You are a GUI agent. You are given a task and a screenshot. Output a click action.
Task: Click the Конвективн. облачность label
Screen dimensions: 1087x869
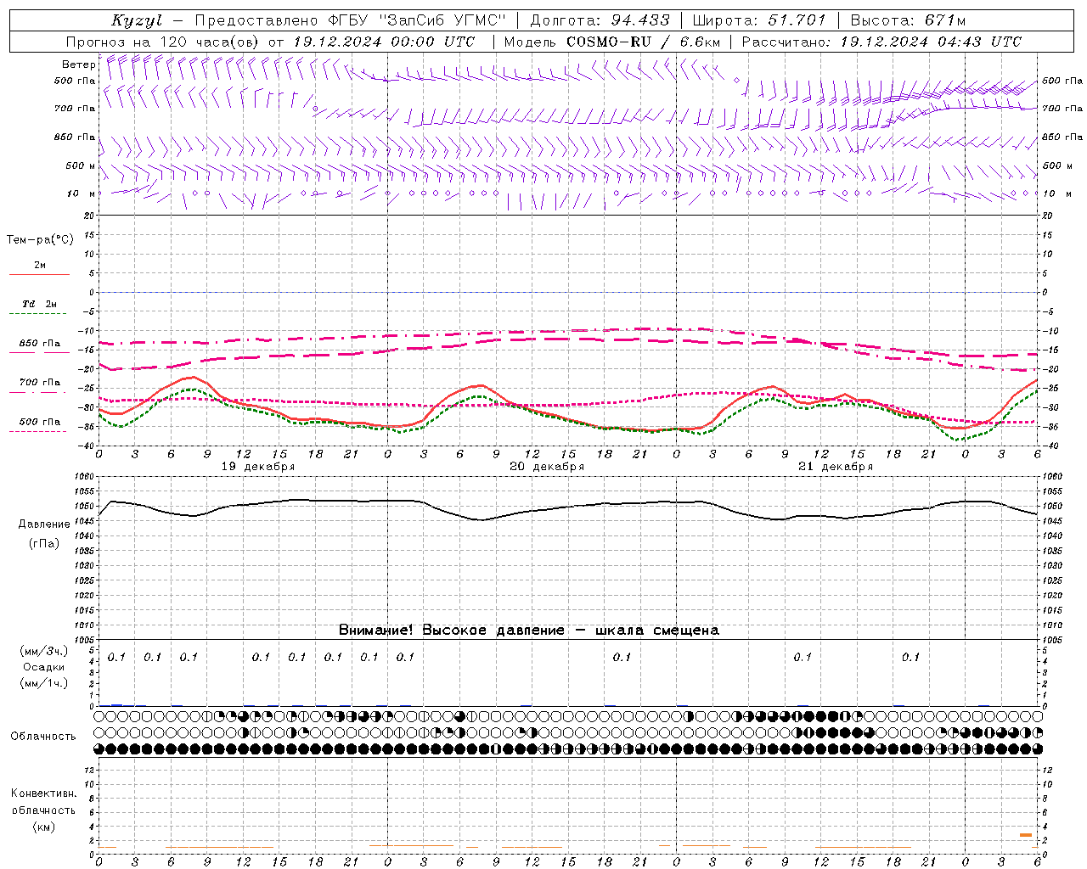[x=43, y=802]
